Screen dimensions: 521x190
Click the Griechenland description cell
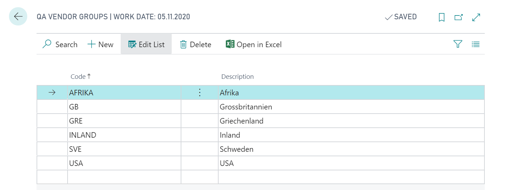[351, 121]
